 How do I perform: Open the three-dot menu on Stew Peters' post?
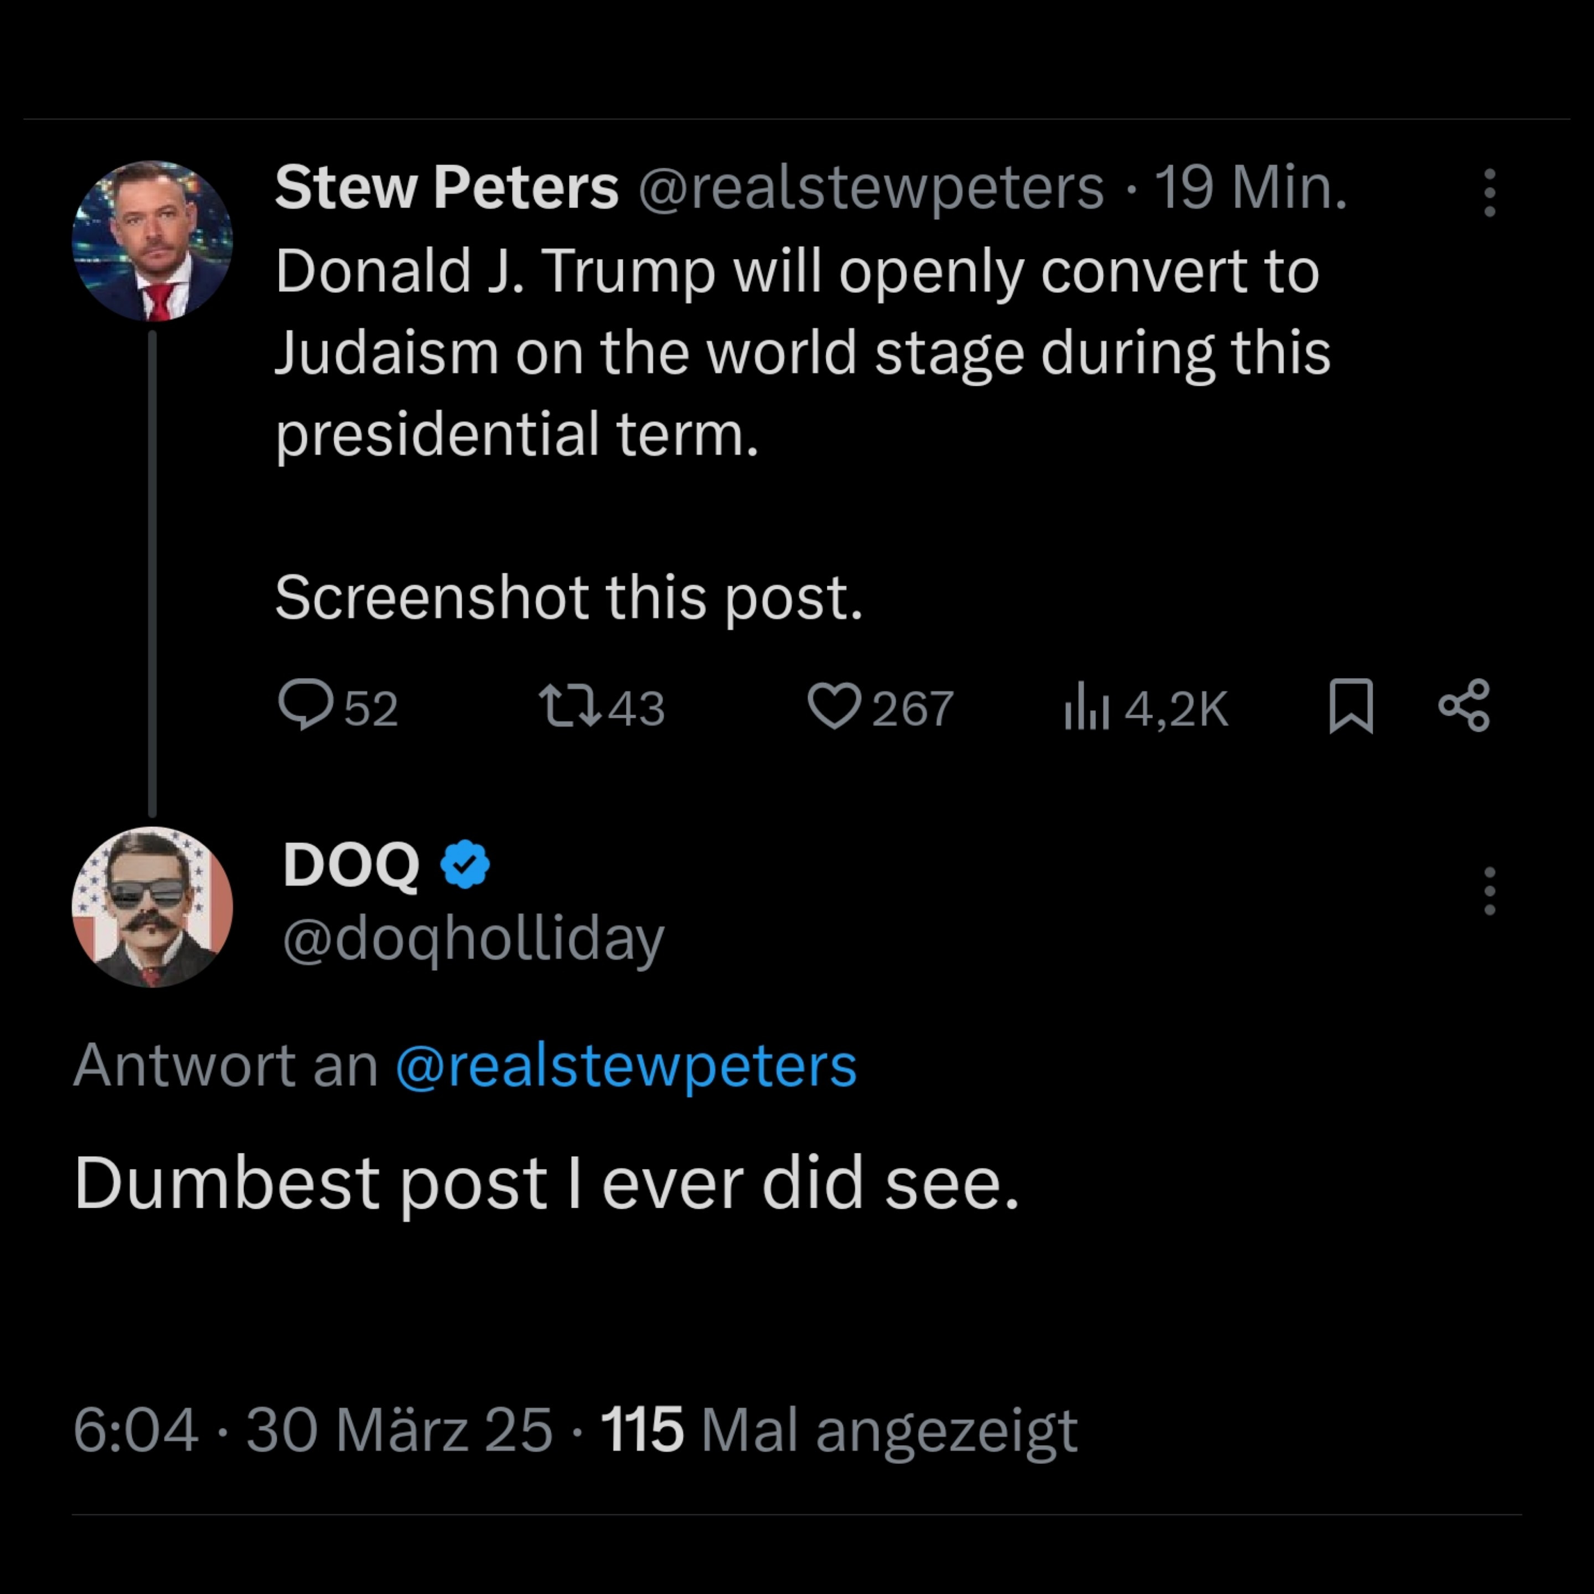(x=1489, y=193)
